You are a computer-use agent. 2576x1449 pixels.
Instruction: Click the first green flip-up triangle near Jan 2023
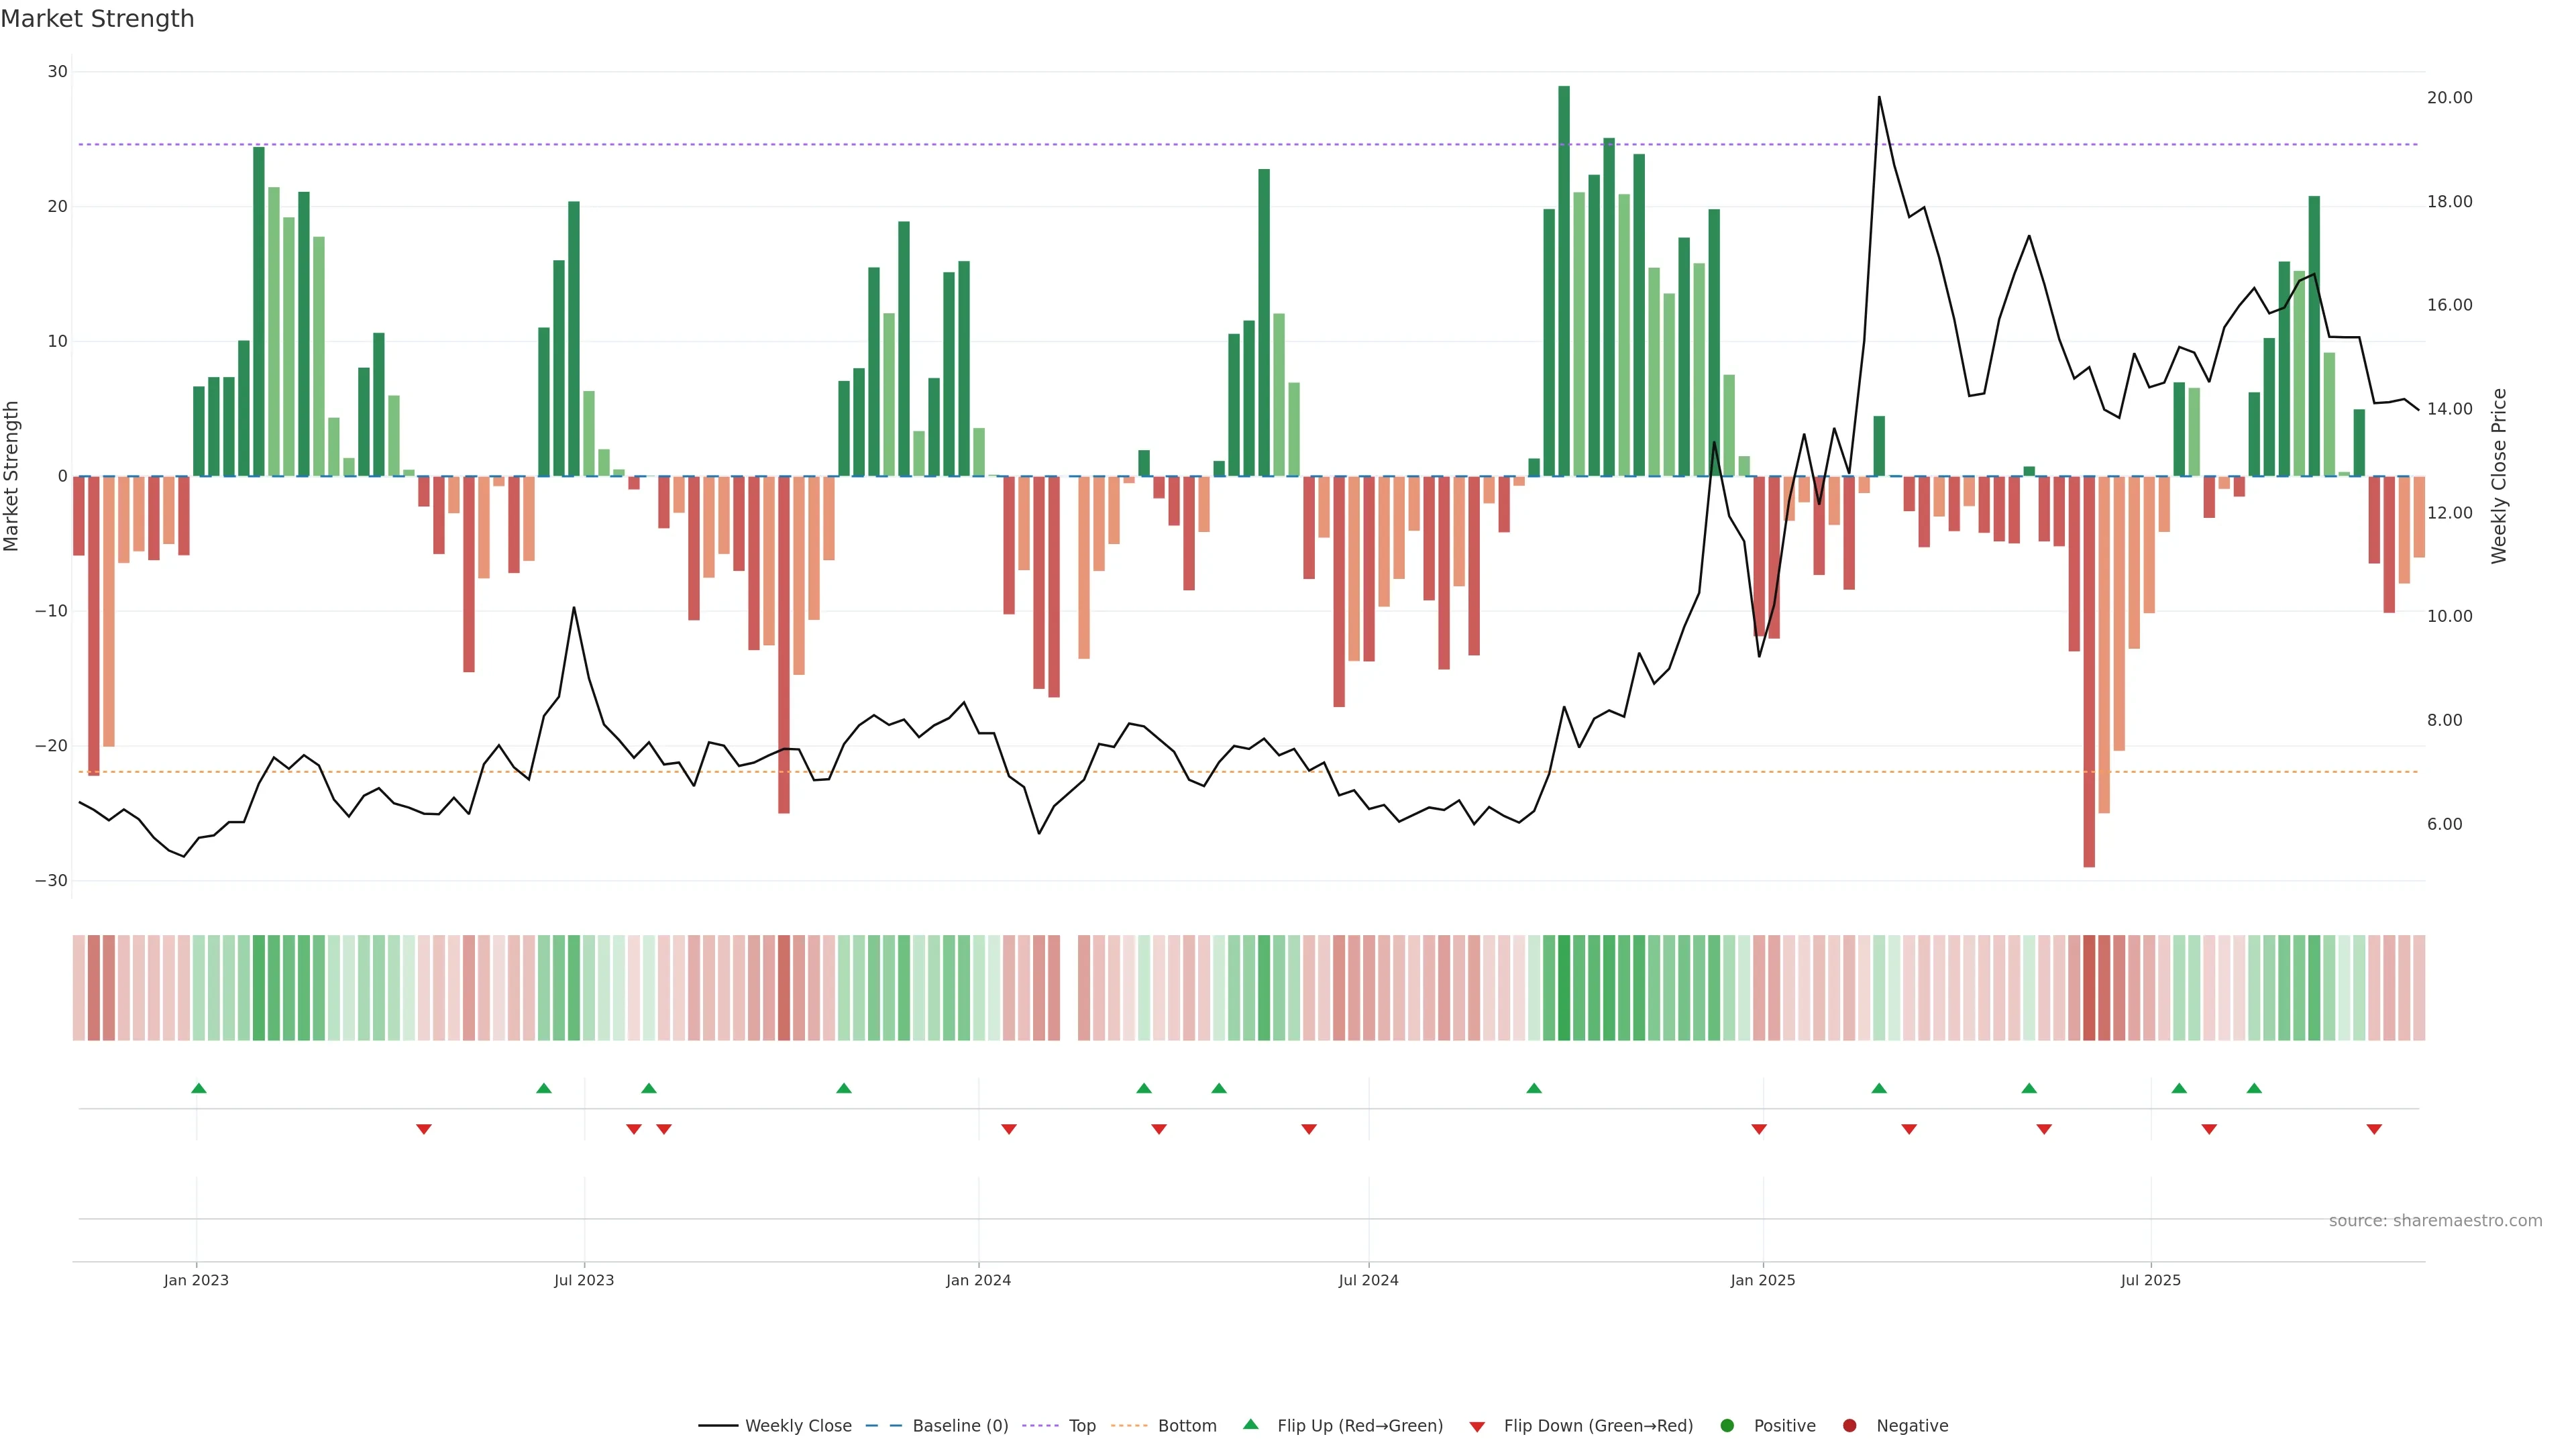(x=199, y=1088)
